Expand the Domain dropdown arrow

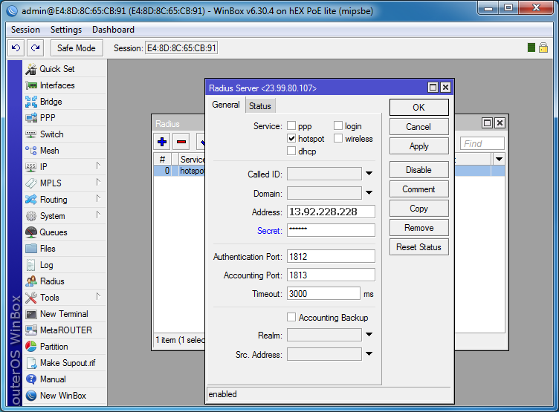click(369, 193)
